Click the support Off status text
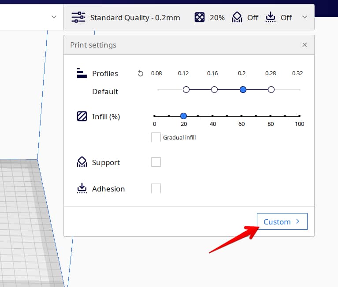Viewport: 338px width, 287px height. pyautogui.click(x=253, y=18)
